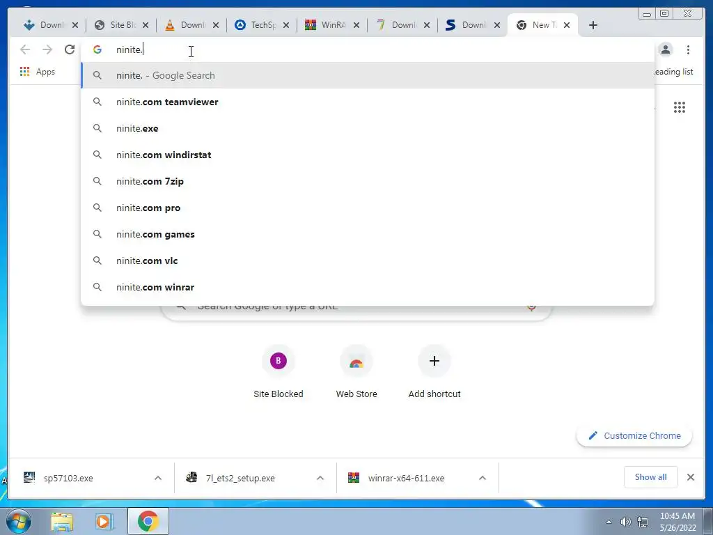Close the Site Bl tab

pyautogui.click(x=146, y=25)
